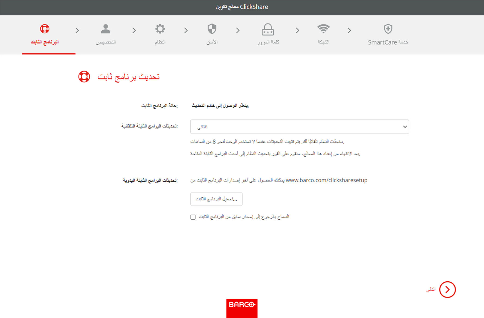Select the Personalisation person icon
Image resolution: width=484 pixels, height=318 pixels.
click(x=106, y=29)
